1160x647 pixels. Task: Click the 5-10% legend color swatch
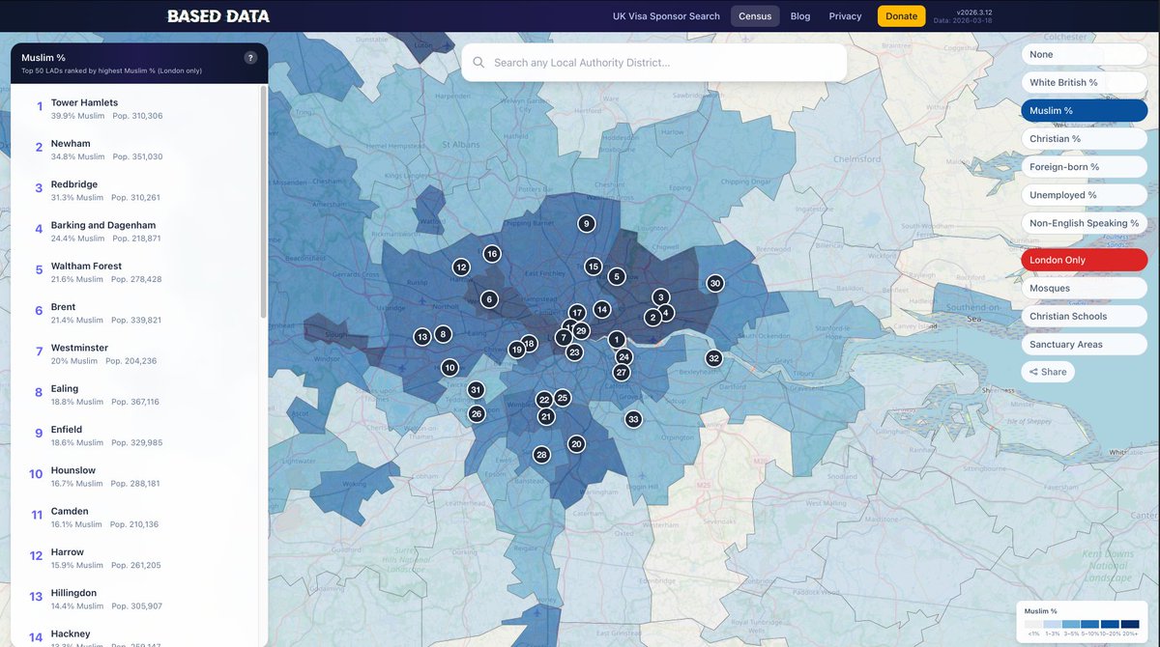pyautogui.click(x=1090, y=624)
